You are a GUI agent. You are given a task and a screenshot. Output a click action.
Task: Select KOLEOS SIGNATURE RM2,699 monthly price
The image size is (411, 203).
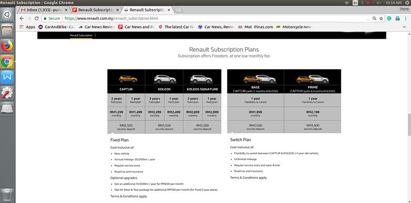coord(193,114)
